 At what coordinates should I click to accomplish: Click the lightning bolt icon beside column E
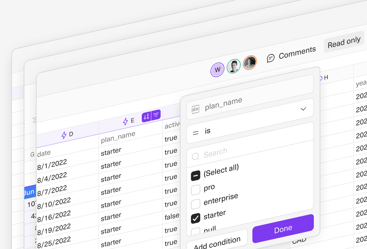click(126, 122)
